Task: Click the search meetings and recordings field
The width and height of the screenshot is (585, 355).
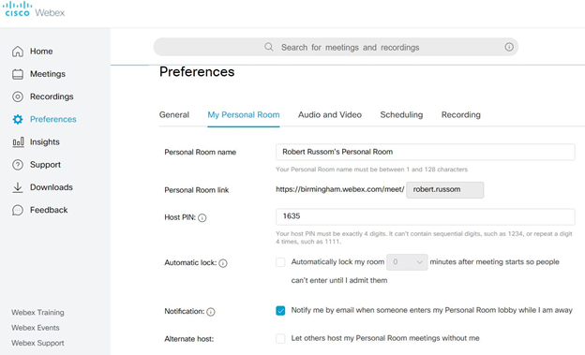Action: (336, 47)
